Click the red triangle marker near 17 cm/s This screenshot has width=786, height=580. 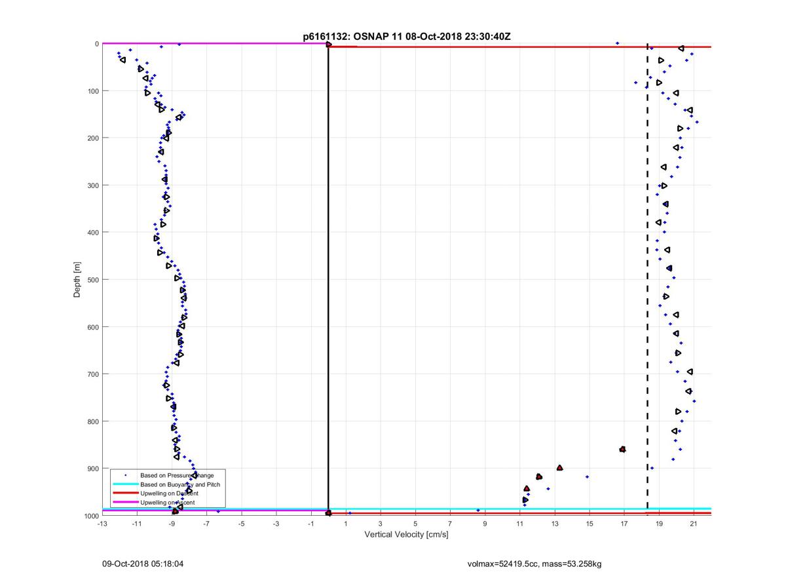622,449
